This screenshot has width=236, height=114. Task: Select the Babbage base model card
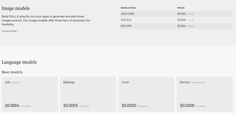[88, 94]
